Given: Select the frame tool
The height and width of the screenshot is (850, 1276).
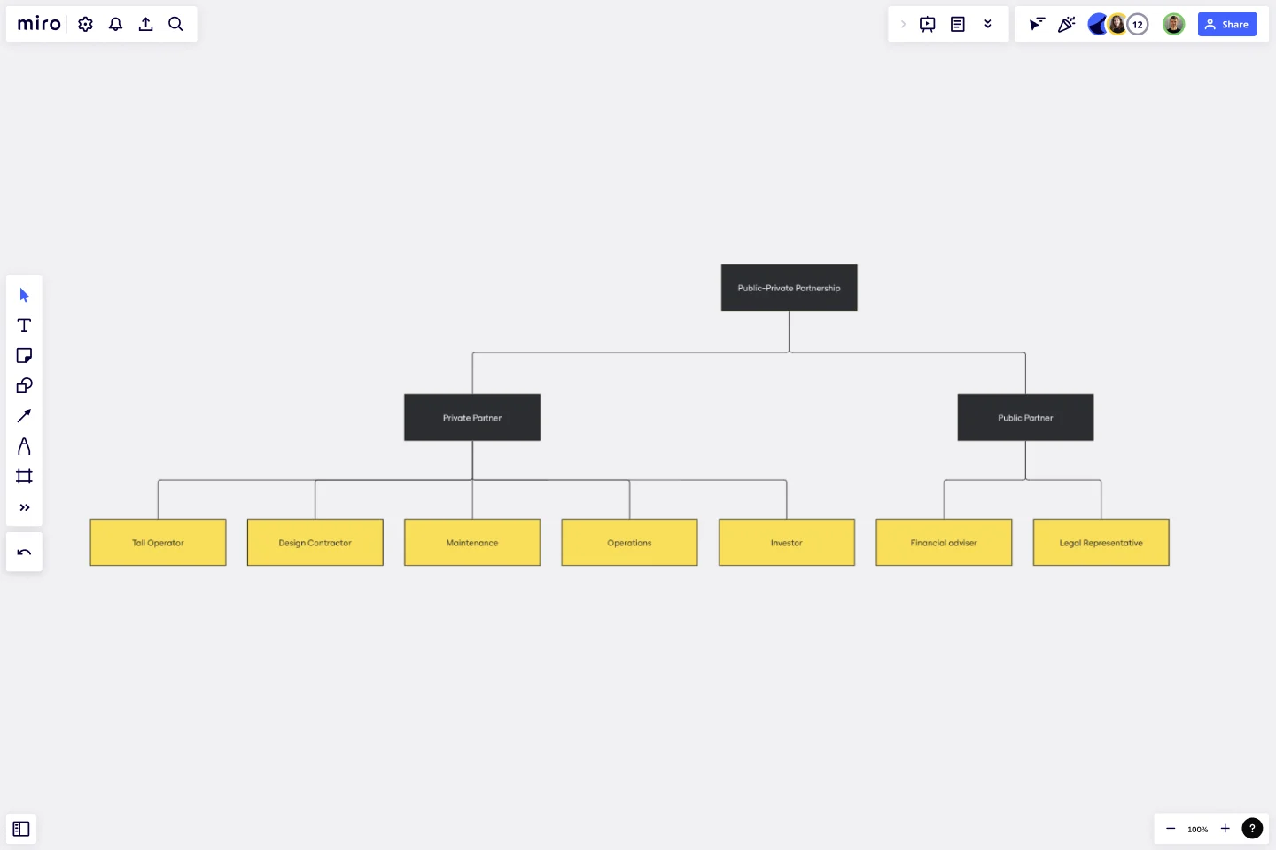Looking at the screenshot, I should click(x=24, y=476).
